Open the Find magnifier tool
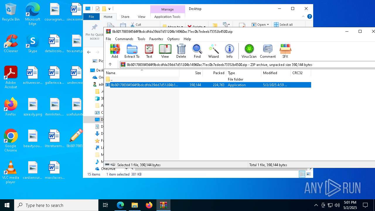Screen dimensions: 375x211 pyautogui.click(x=197, y=51)
